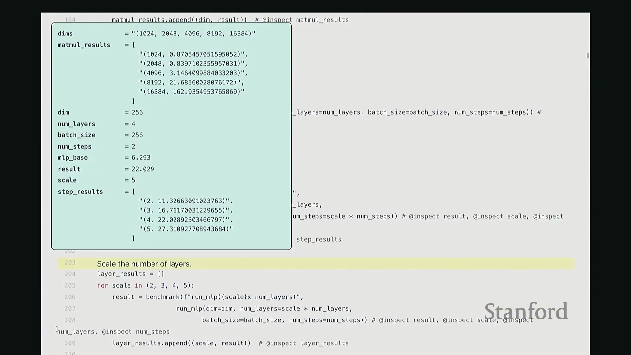Screen dimensions: 631x355
Task: Click the 'for scale in (2, 3, 4, 5):' statement
Action: [146, 286]
